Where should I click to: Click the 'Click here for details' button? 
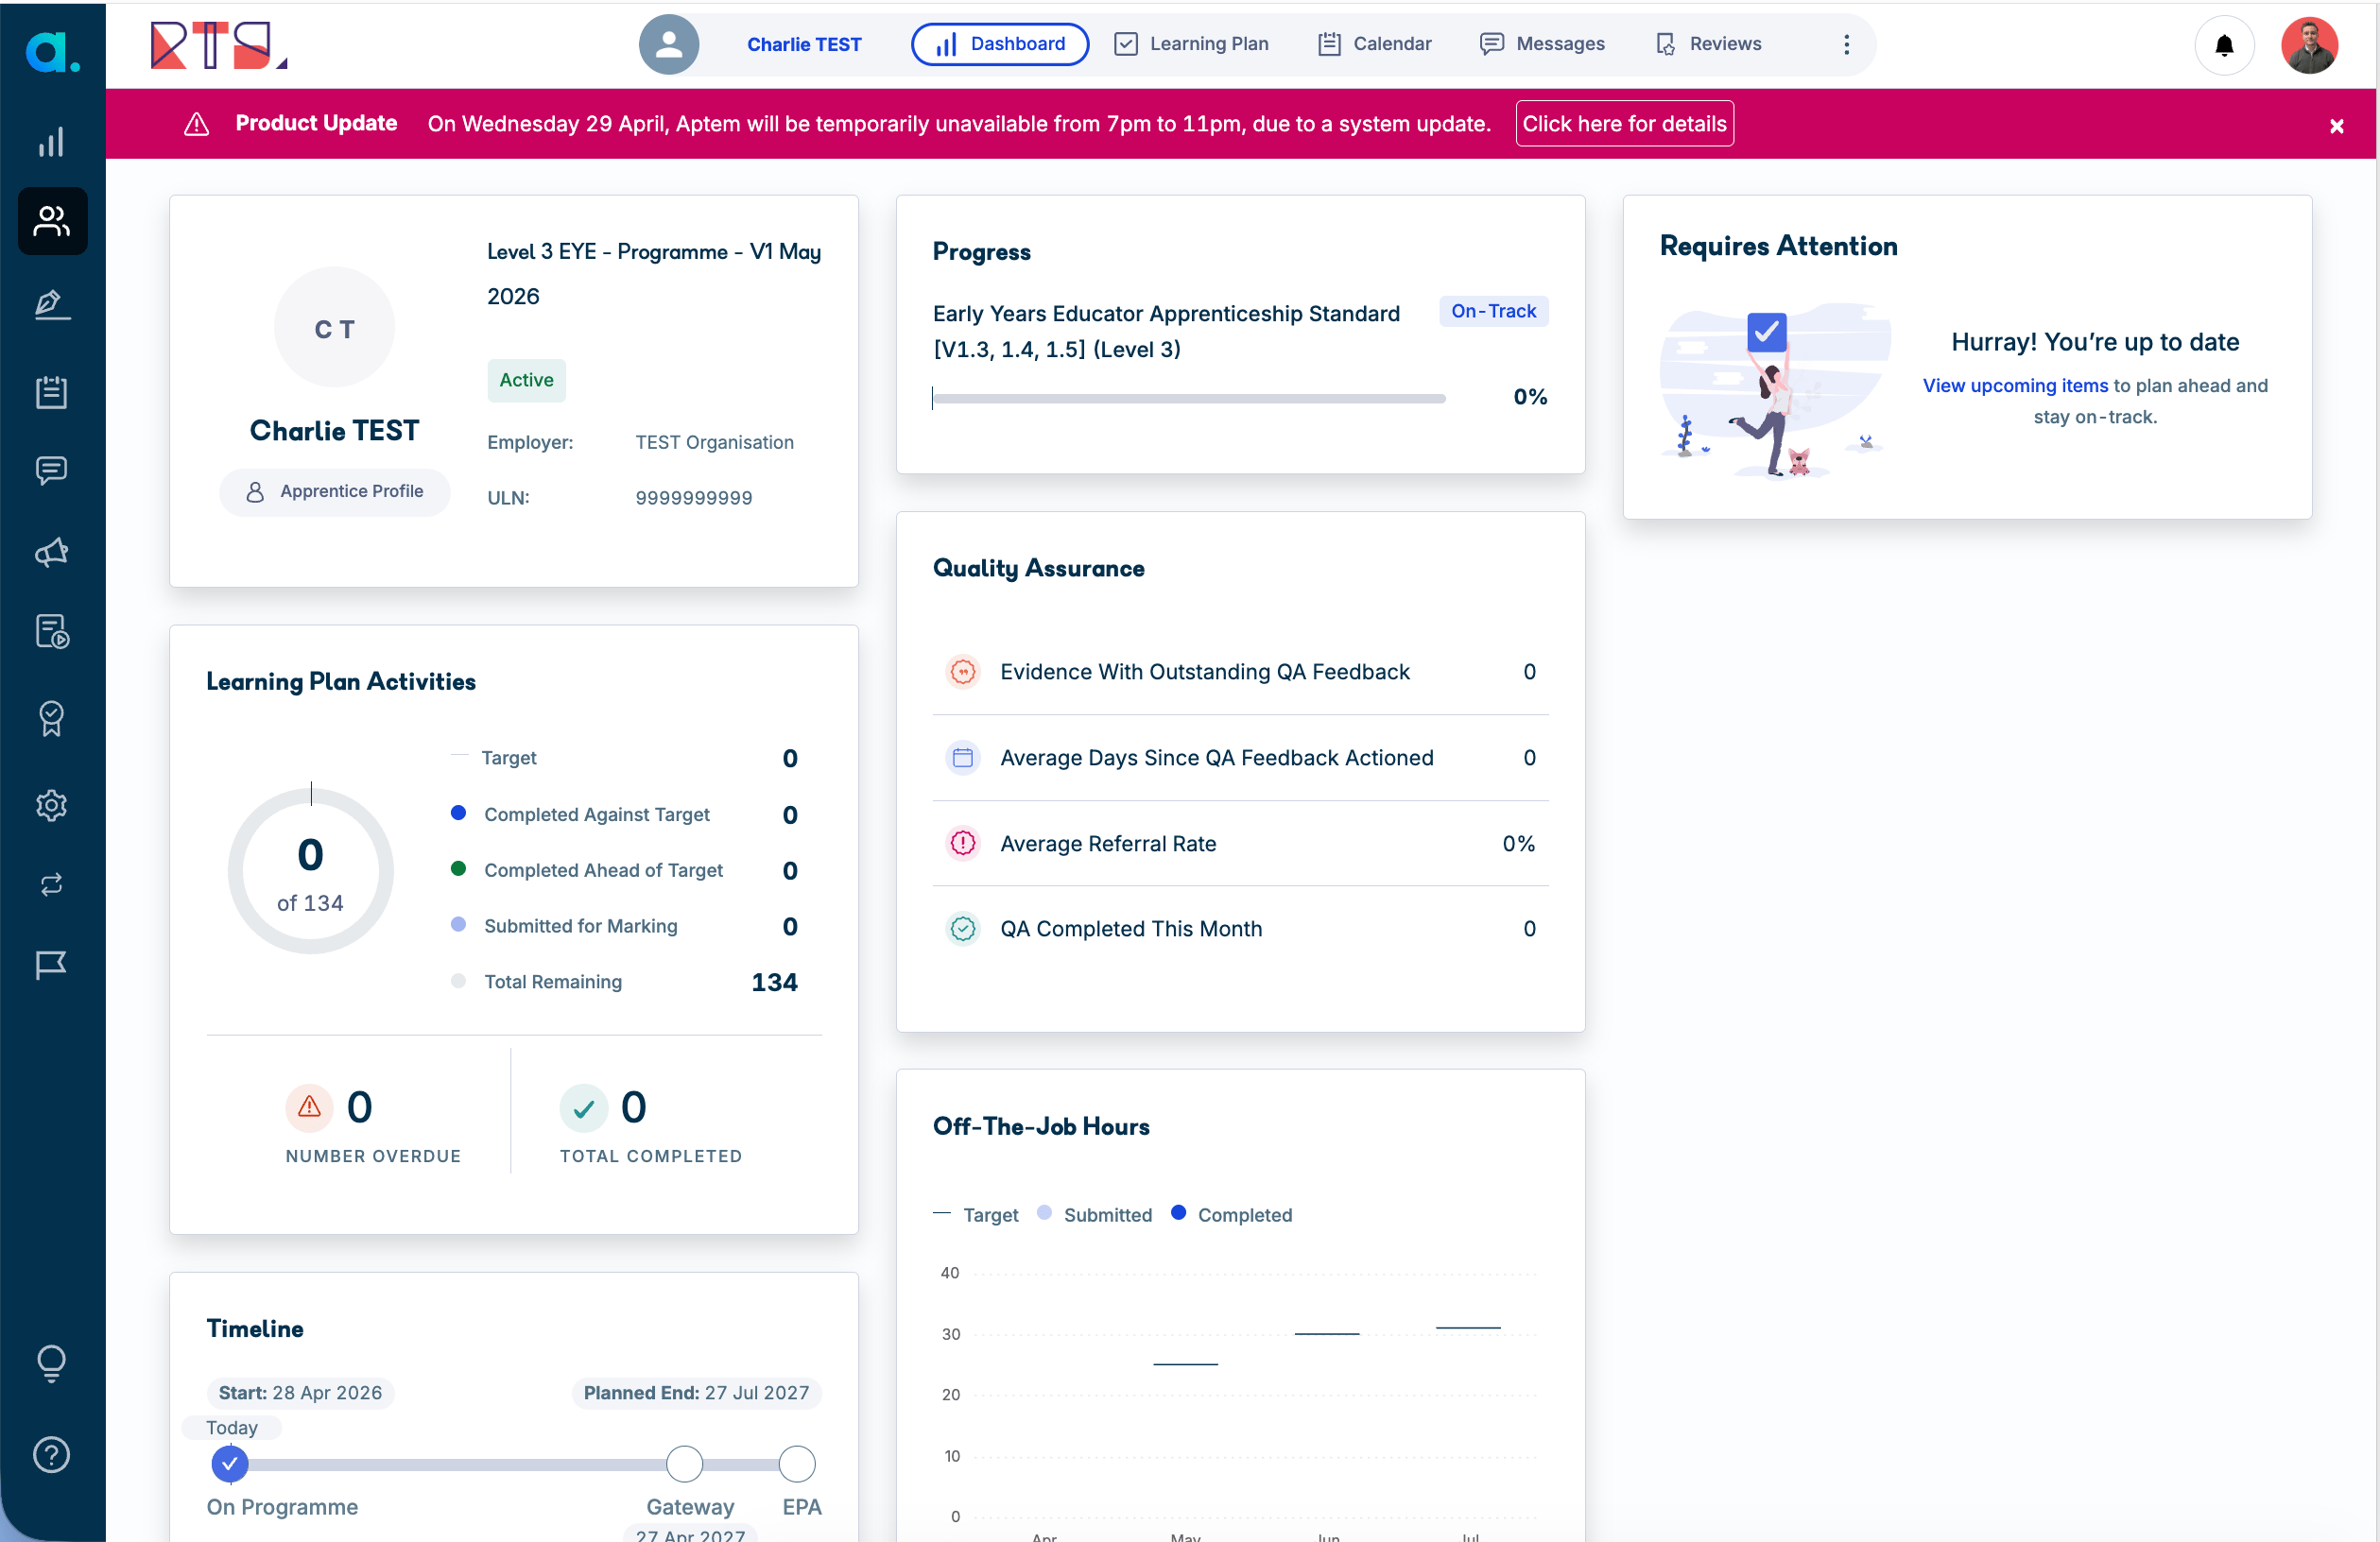(1623, 124)
